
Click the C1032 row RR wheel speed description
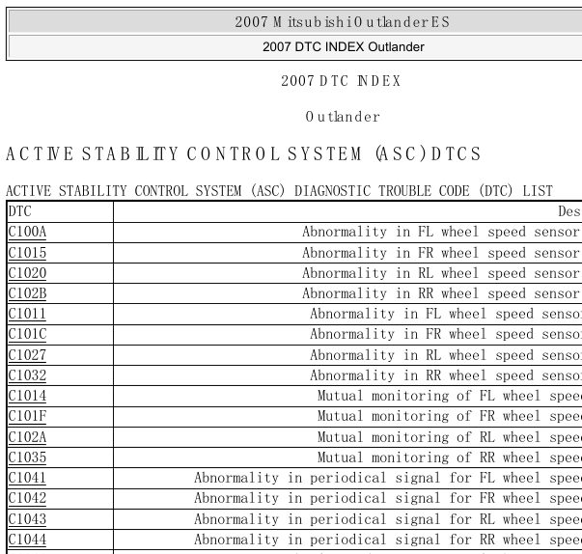[x=446, y=375]
